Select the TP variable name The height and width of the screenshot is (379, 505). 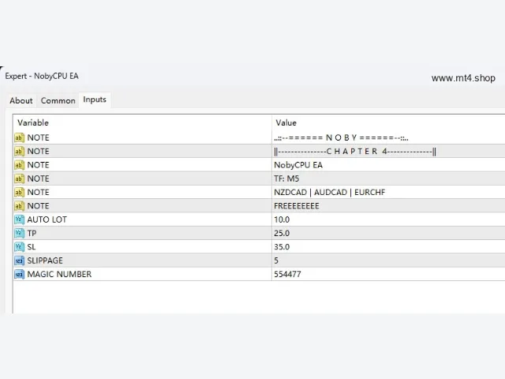pos(32,233)
